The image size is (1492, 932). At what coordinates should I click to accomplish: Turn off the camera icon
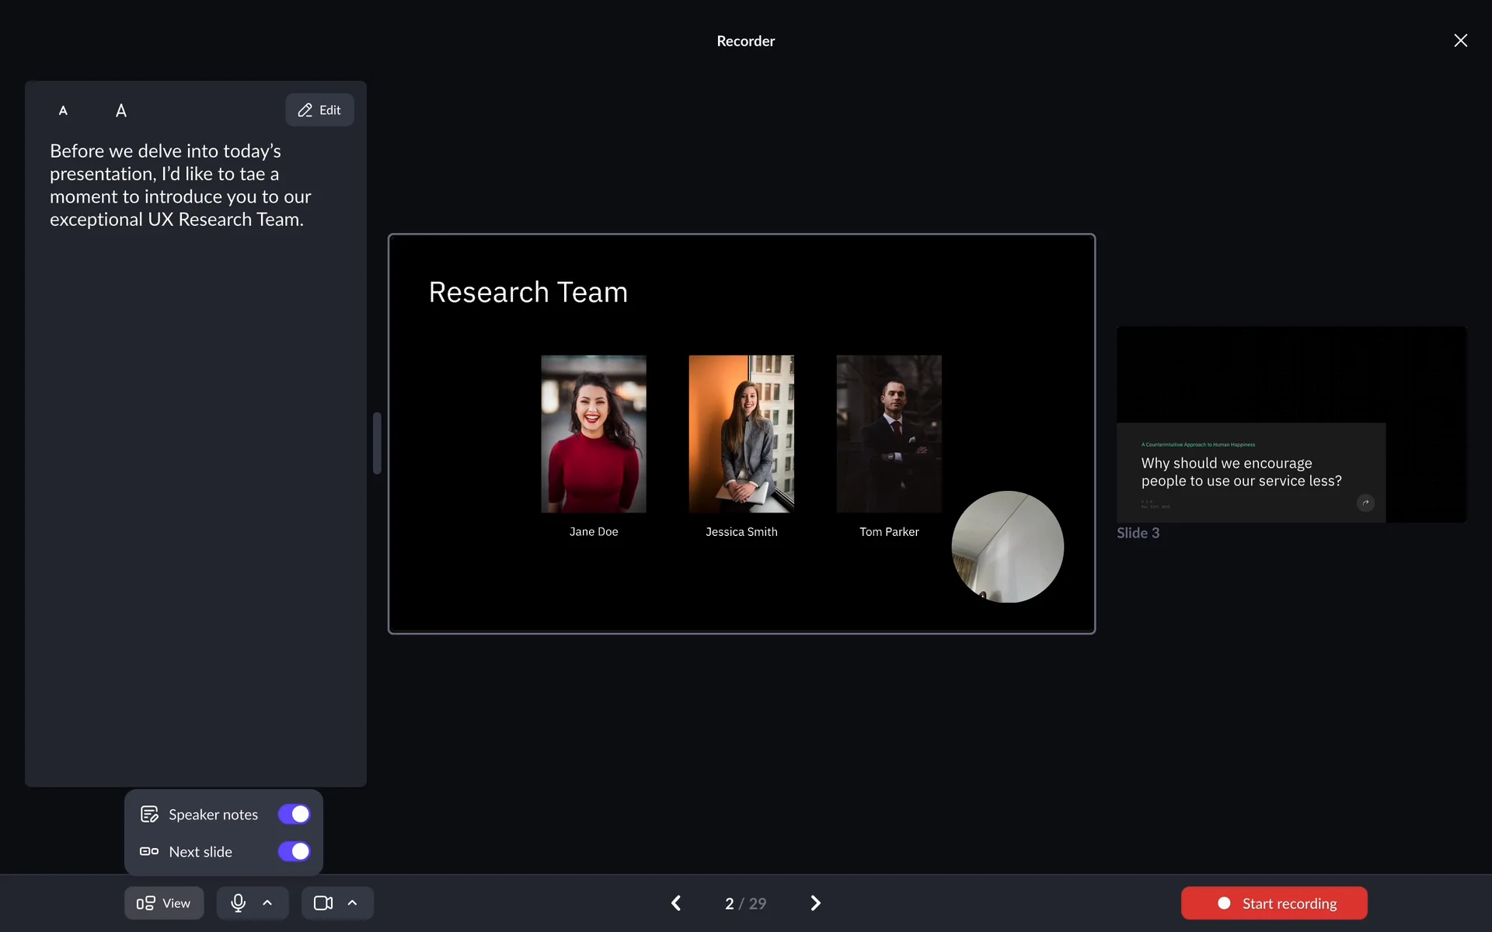tap(323, 903)
